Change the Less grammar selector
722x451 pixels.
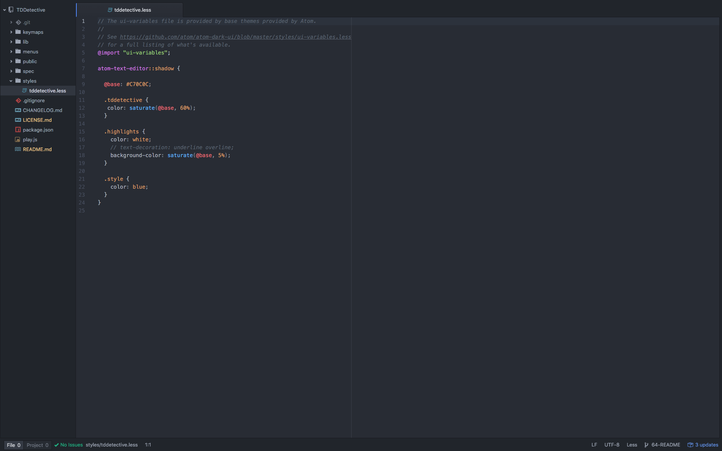click(632, 445)
